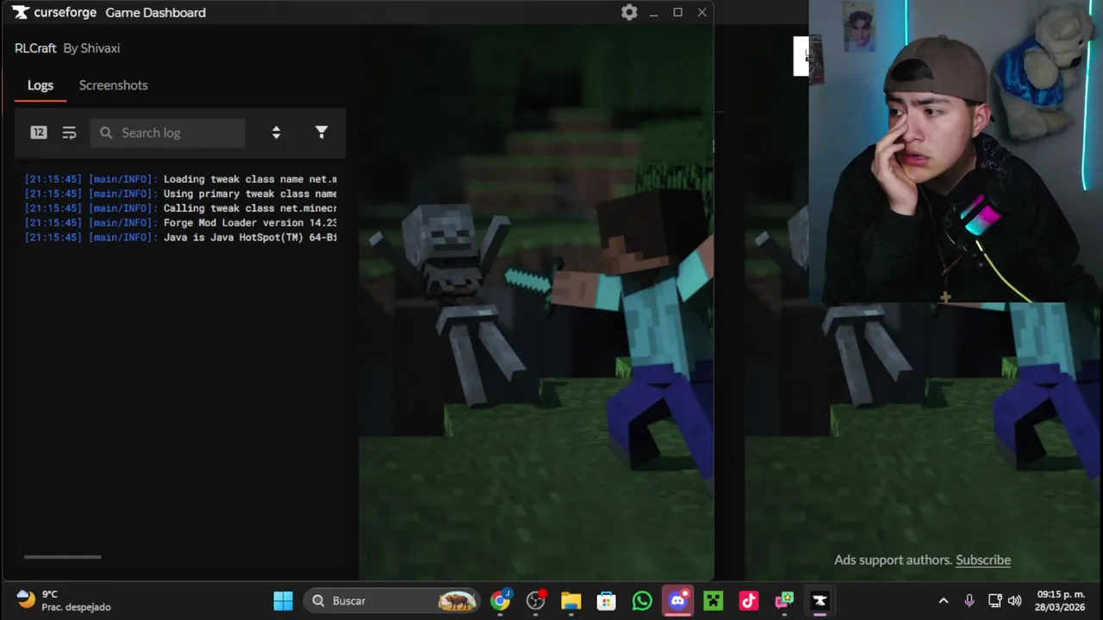
Task: Click the microphone tray icon
Action: tap(969, 601)
